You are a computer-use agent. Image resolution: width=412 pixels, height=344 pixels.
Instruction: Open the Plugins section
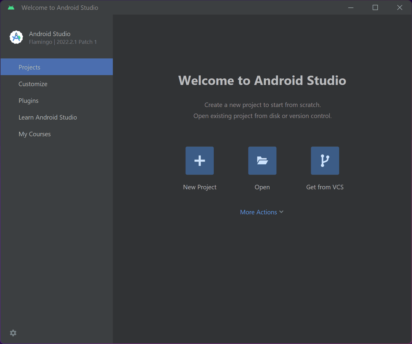[x=28, y=101]
